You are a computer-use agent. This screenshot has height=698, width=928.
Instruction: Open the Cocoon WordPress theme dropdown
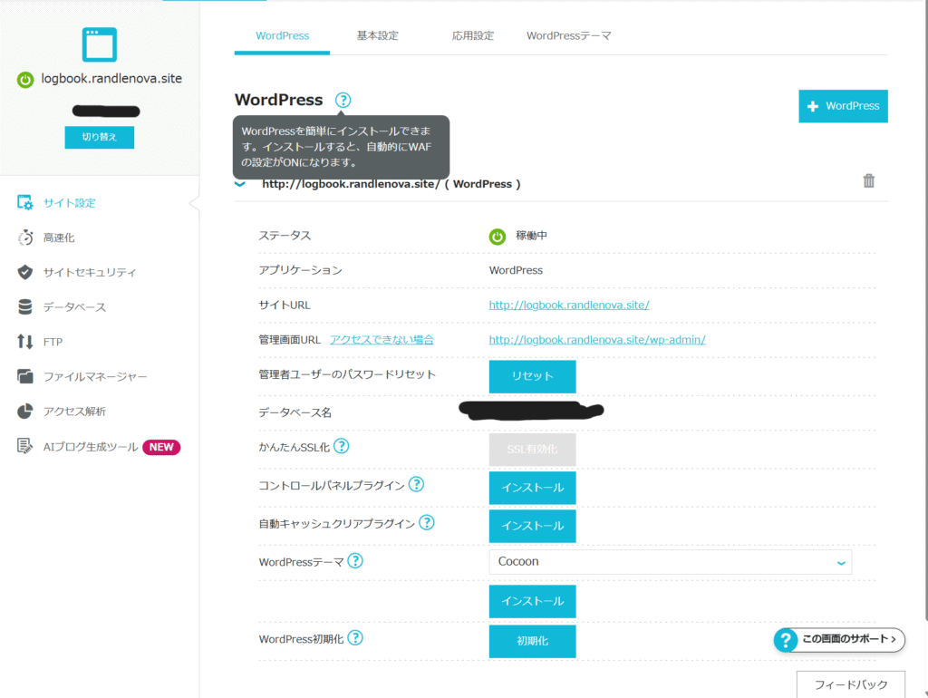coord(670,562)
